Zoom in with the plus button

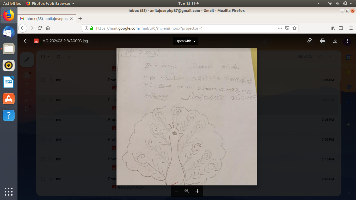click(197, 191)
